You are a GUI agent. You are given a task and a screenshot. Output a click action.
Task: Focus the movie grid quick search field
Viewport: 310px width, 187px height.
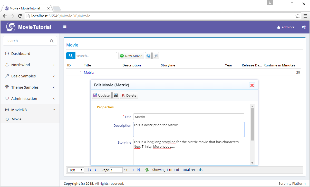[96, 56]
